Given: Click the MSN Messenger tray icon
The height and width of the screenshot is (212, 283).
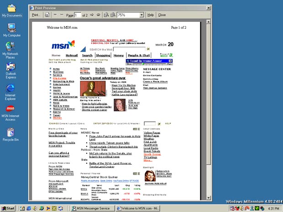Looking at the screenshot, I should pos(252,208).
